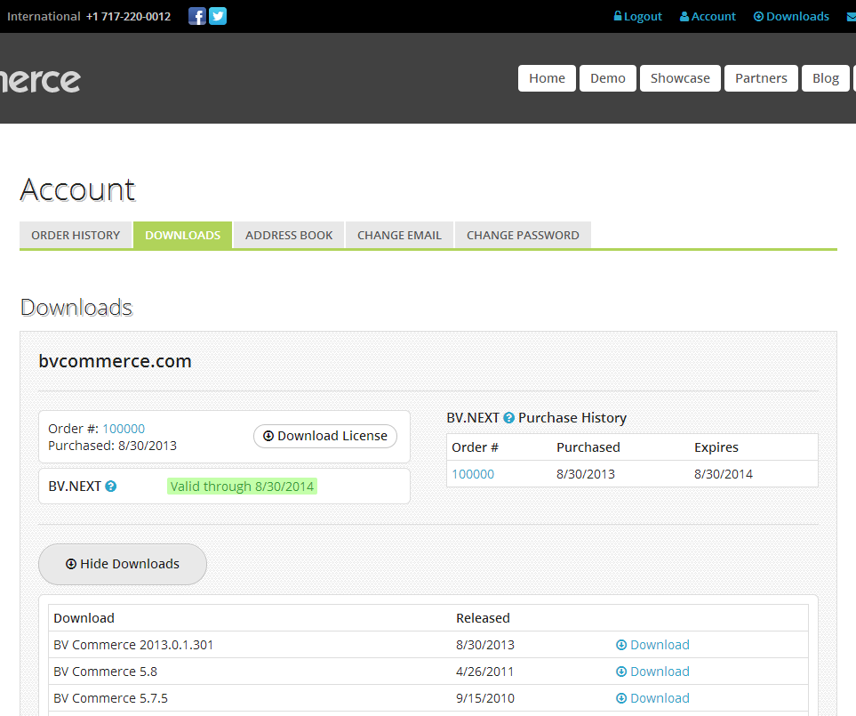Click the 'BV Commerce 2013.0.1.301' row name

point(133,645)
